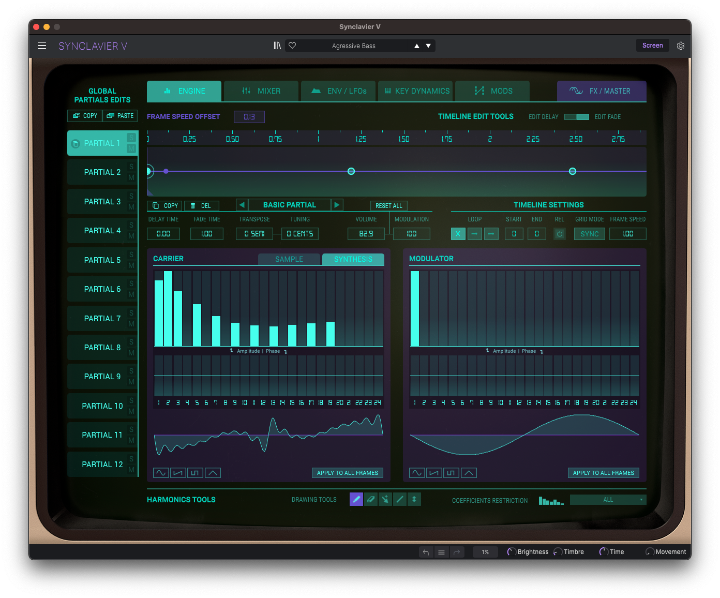Apply sine waveform preset to carrier
This screenshot has height=598, width=720.
point(161,473)
